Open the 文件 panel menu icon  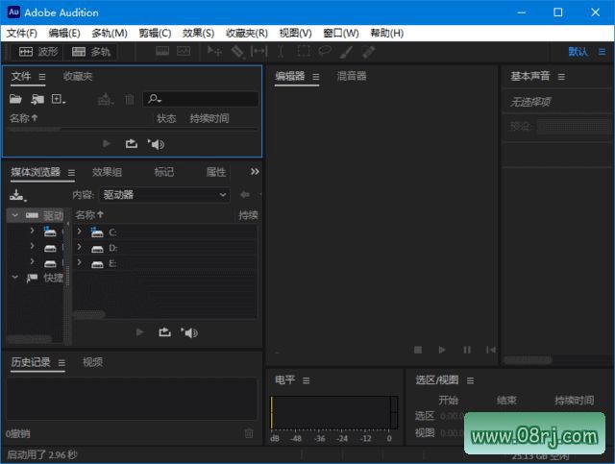coord(42,77)
